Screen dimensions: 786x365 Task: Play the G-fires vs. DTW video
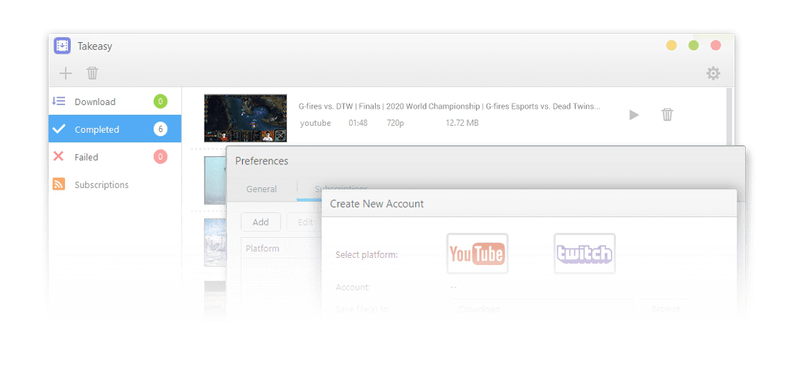coord(633,115)
